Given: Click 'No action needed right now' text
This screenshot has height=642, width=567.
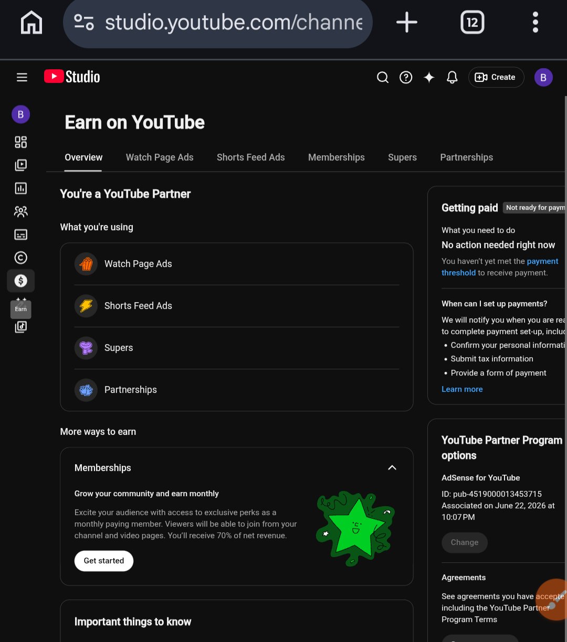Looking at the screenshot, I should click(498, 245).
